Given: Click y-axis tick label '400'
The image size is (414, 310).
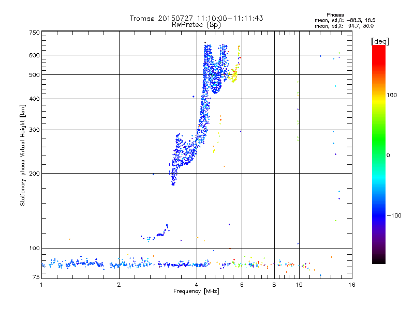Looking at the screenshot, I should coord(34,99).
